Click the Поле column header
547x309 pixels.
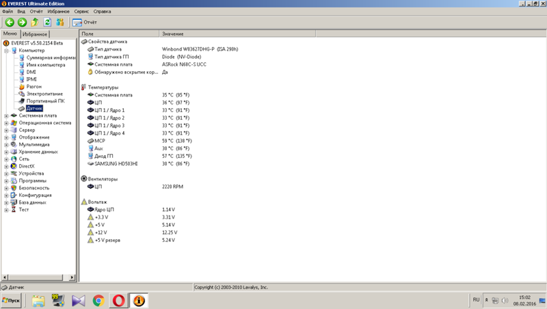click(x=119, y=33)
